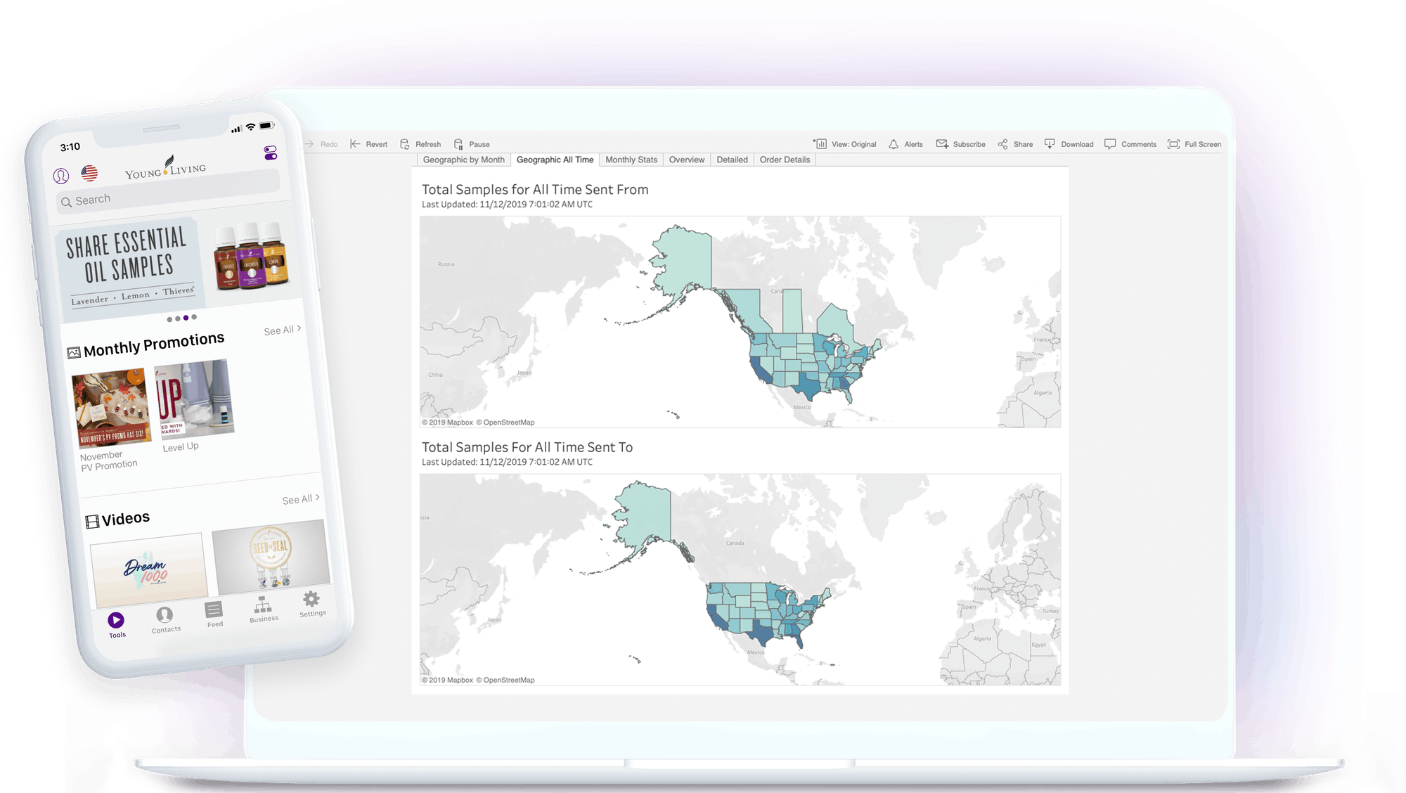Viewport: 1406px width, 793px height.
Task: Open the Comments speech bubble icon
Action: click(1110, 144)
